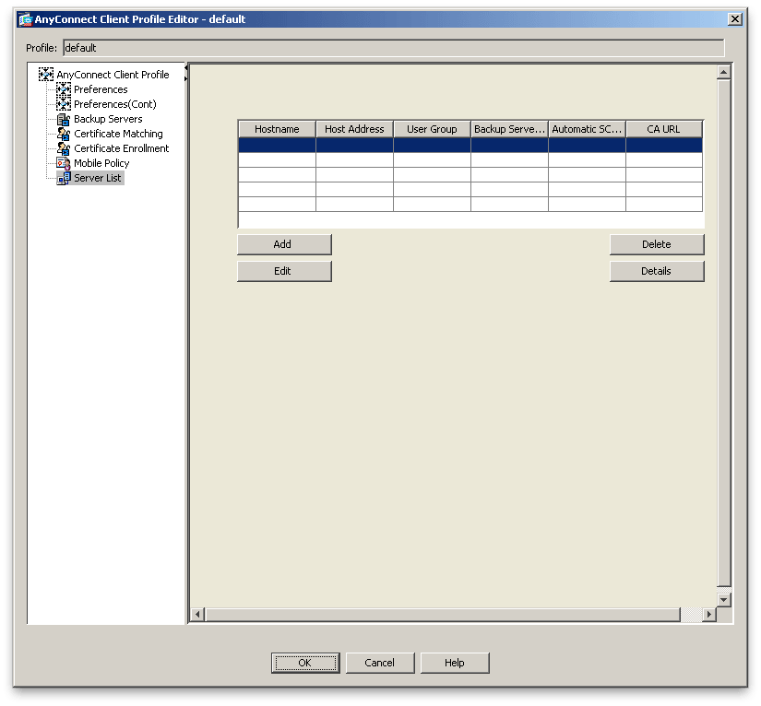Click the Profile name input field
This screenshot has width=761, height=706.
click(x=394, y=48)
